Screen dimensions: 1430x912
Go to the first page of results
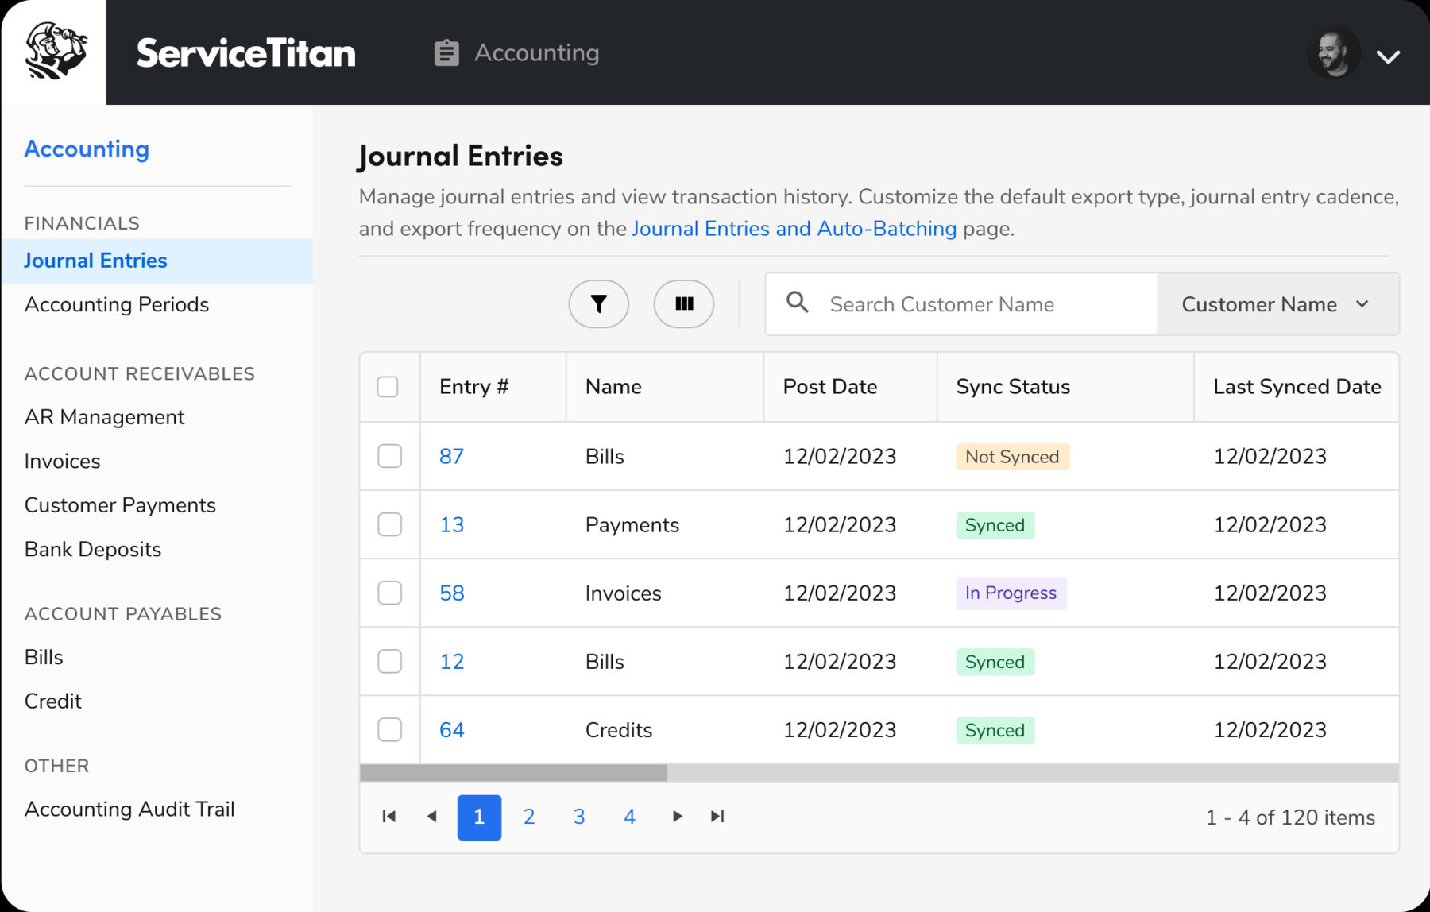389,817
